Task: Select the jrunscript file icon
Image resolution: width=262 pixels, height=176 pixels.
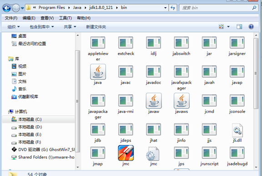Action: [209, 153]
